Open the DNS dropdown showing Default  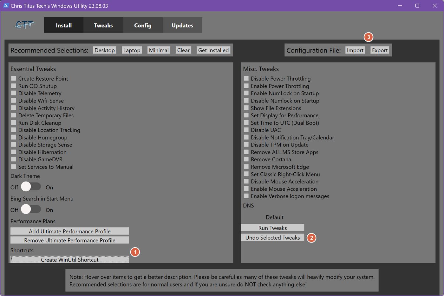pyautogui.click(x=275, y=217)
